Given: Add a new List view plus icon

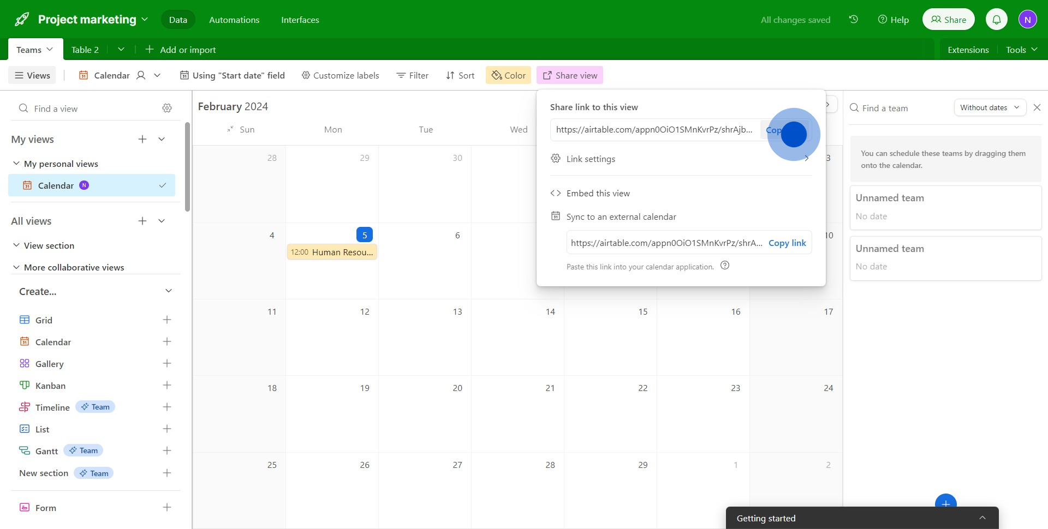Looking at the screenshot, I should tap(167, 429).
